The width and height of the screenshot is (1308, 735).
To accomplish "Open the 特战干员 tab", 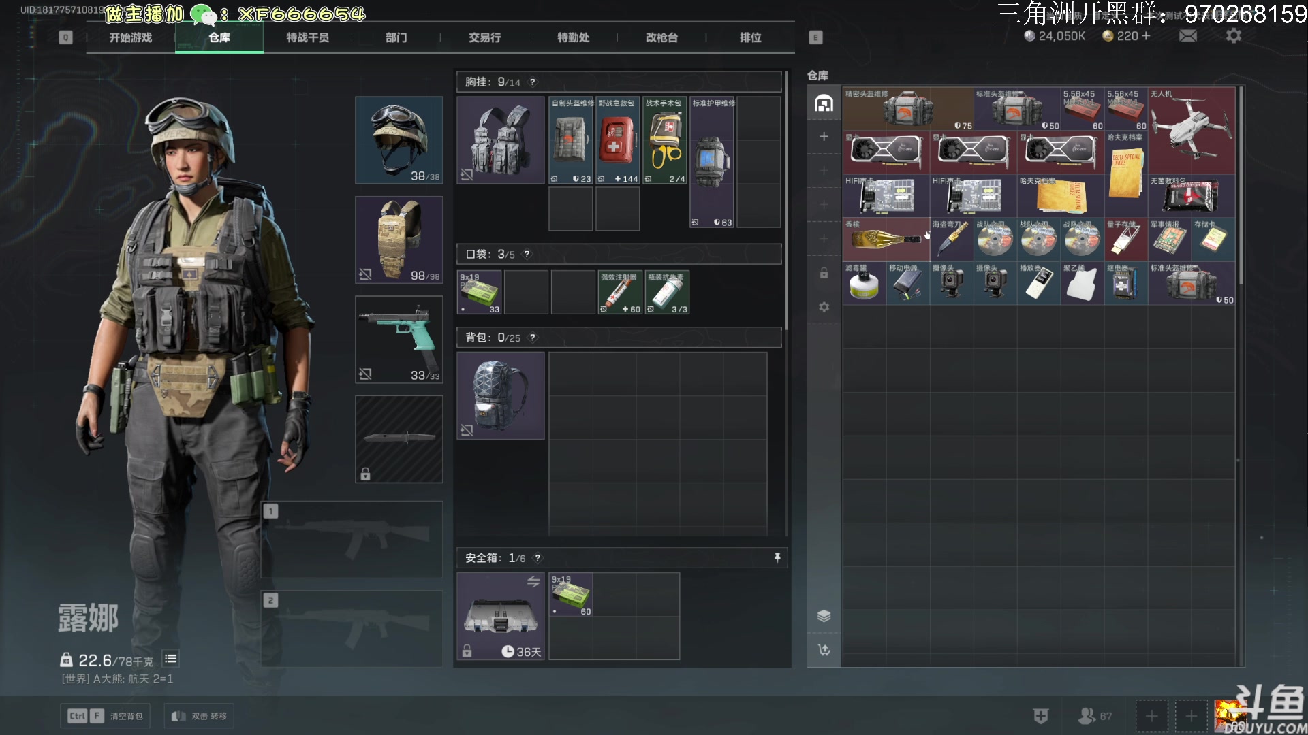I will coord(307,37).
